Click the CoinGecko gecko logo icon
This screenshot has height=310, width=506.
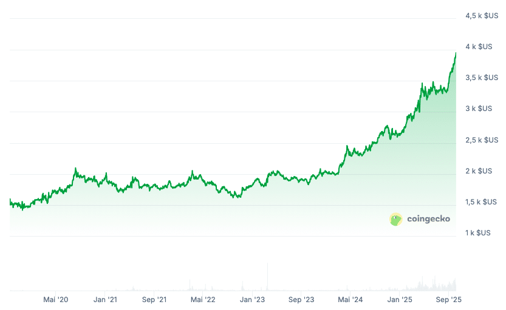[395, 219]
